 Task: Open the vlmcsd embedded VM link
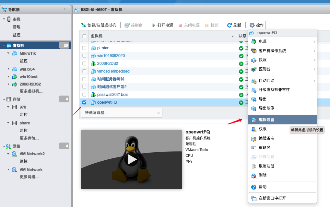tap(113, 71)
